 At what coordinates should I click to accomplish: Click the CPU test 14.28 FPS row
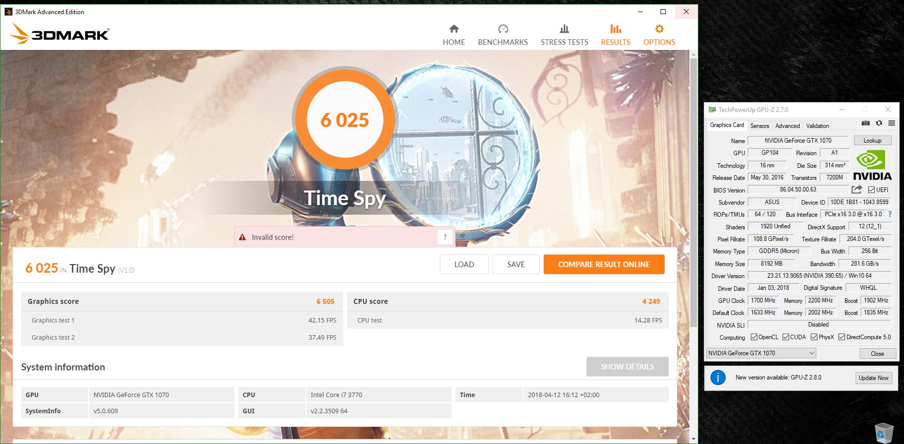pos(508,320)
